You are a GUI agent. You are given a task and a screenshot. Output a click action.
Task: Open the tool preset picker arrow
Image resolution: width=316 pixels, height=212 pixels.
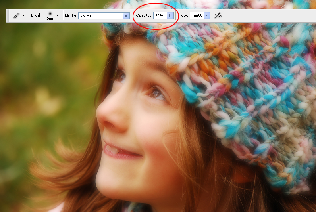coord(24,15)
